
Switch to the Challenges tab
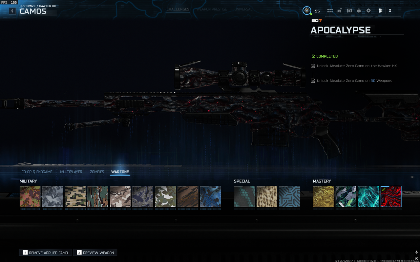click(x=178, y=9)
